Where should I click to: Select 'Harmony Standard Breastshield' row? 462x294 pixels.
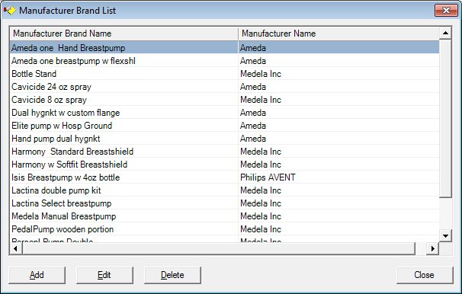pos(224,152)
